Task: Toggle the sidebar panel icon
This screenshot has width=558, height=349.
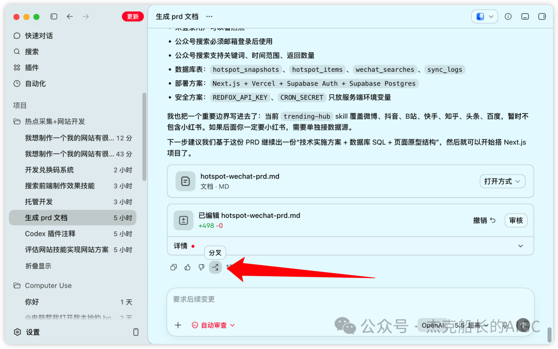Action: (54, 17)
